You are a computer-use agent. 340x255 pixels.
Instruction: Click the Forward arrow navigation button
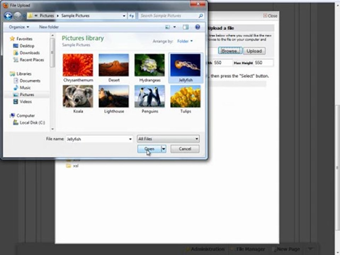coord(18,16)
